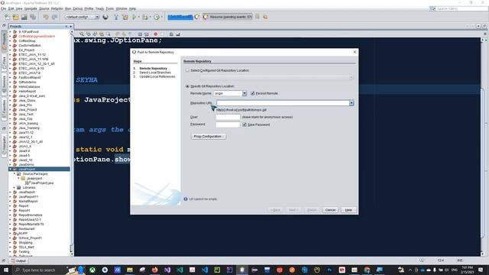489x275 pixels.
Task: Click the Clean and Build icon
Action: (125, 17)
